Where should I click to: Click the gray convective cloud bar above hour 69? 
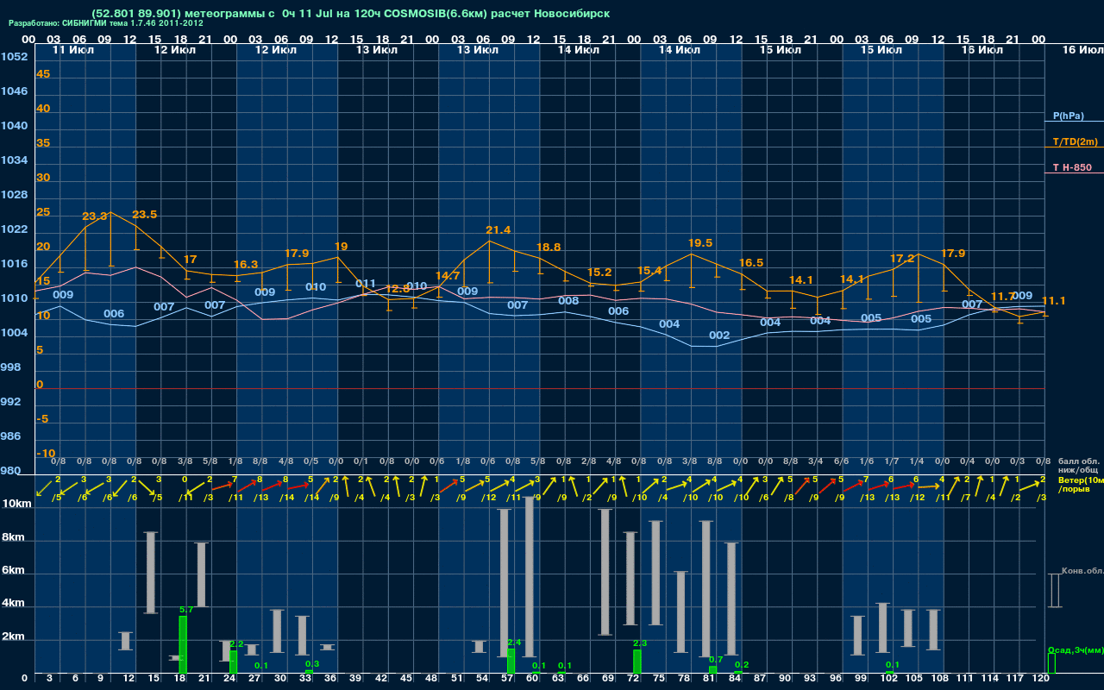pyautogui.click(x=605, y=572)
